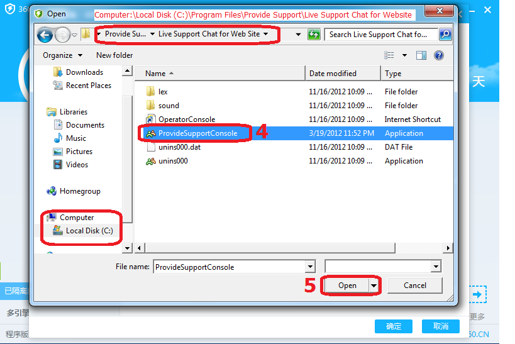This screenshot has width=515, height=344.
Task: Click navigation pane scroll down arrow
Action: coord(127,248)
